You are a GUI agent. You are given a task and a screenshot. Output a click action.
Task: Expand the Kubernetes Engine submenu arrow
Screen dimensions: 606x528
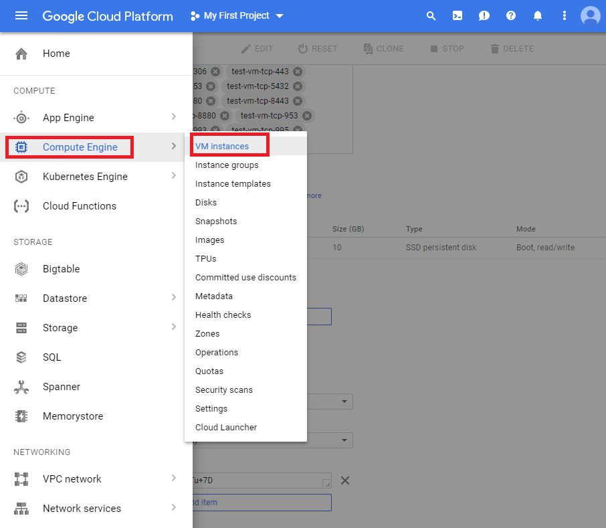174,176
